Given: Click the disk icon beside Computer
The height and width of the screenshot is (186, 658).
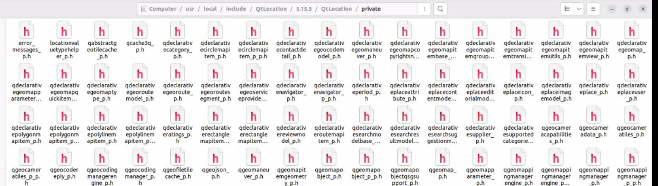Looking at the screenshot, I should [144, 9].
